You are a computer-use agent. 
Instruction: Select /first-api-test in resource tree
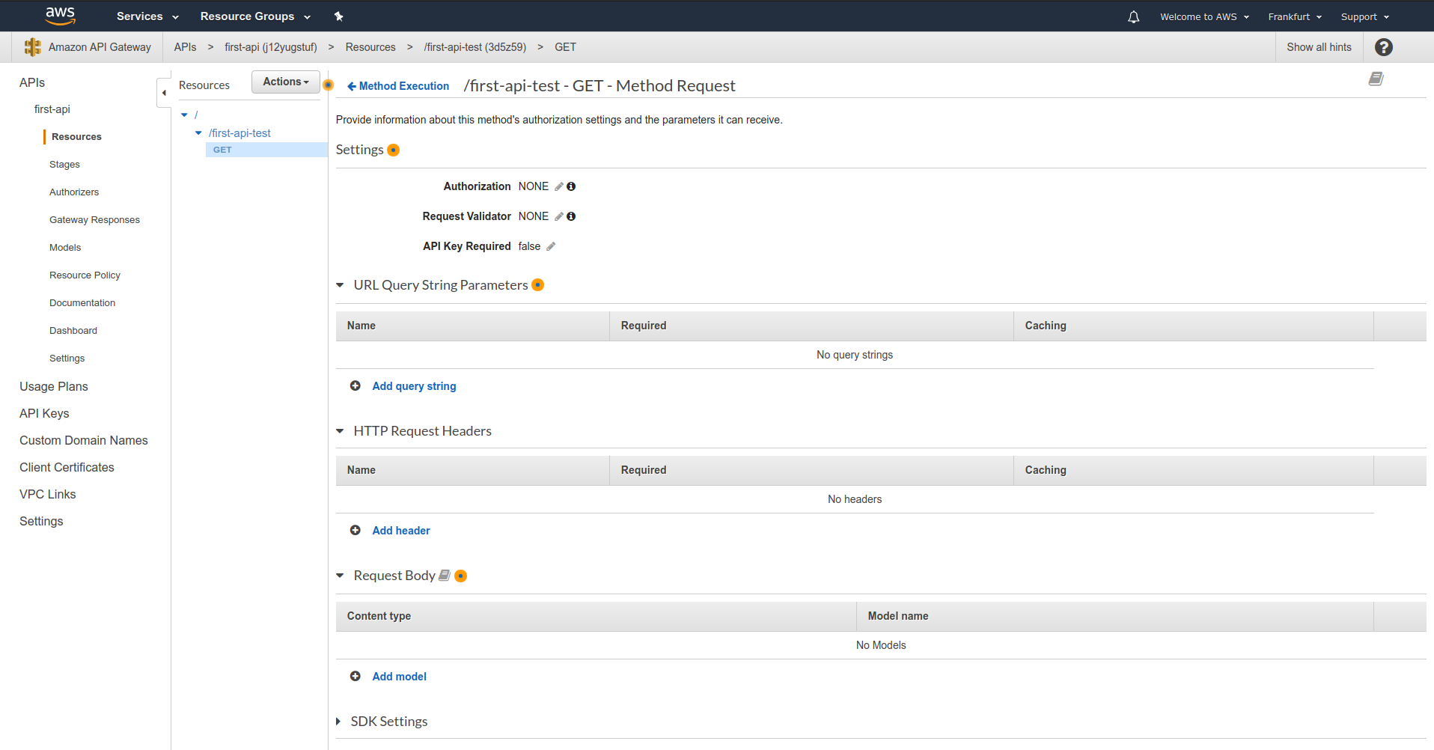tap(239, 133)
